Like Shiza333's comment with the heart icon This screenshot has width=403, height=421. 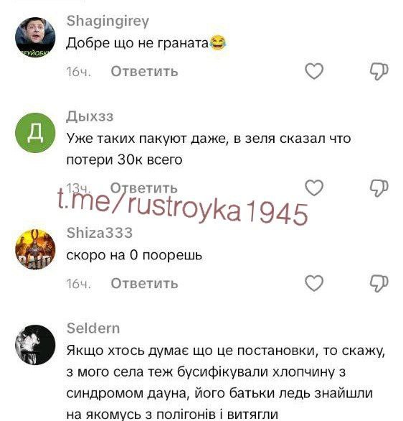click(x=314, y=283)
